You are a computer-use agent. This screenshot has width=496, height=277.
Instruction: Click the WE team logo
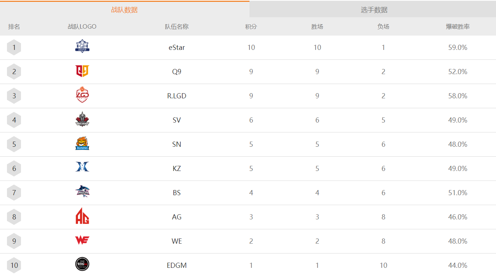(x=82, y=240)
